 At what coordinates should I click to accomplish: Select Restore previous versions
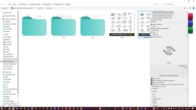coord(169,86)
